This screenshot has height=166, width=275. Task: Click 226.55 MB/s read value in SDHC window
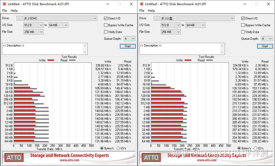point(123,141)
